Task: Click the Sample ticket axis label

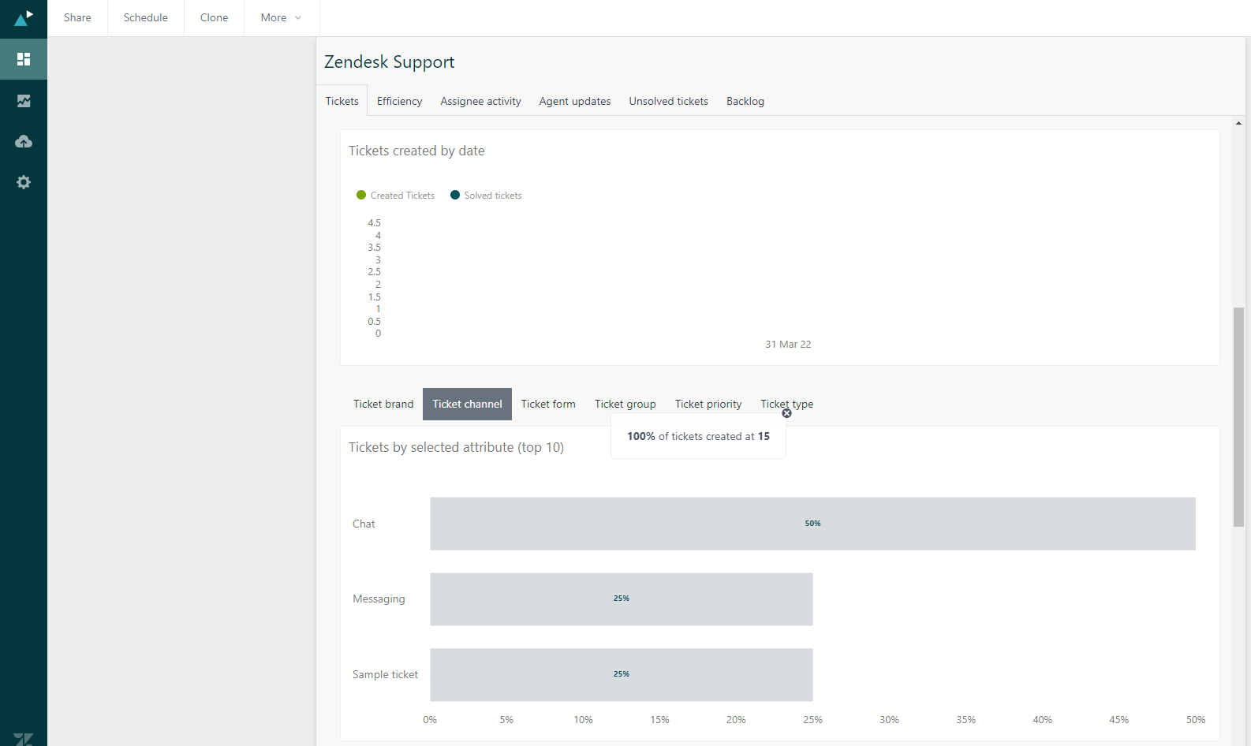Action: coord(385,675)
